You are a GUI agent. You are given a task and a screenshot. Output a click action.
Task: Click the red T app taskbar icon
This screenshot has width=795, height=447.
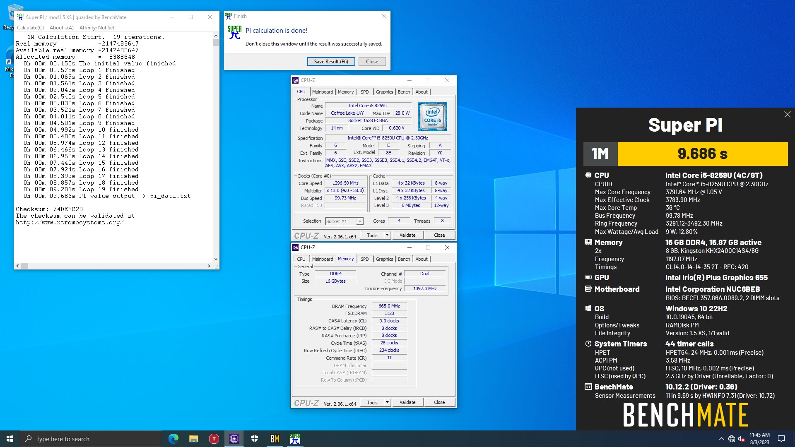[x=214, y=439]
